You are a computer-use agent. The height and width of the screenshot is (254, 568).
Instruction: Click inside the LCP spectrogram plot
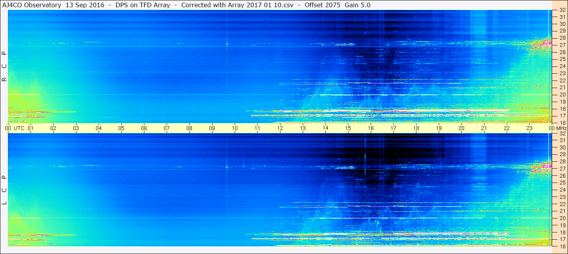pos(280,190)
